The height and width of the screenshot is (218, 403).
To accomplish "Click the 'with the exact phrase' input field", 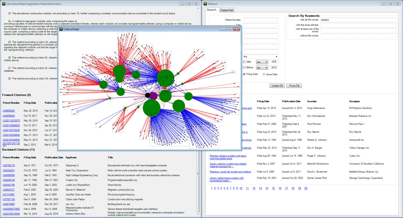I will click(x=358, y=25).
